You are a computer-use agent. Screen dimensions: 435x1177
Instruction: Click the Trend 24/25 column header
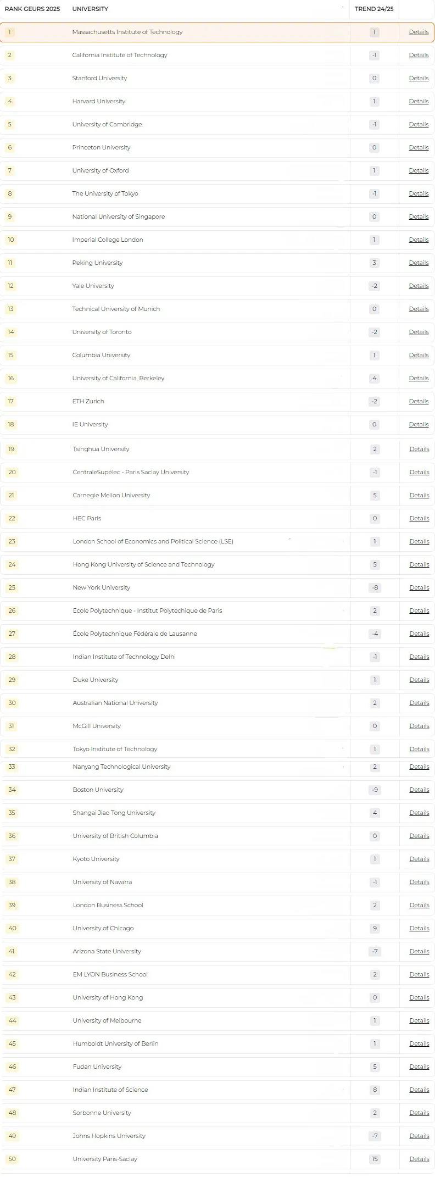point(374,9)
